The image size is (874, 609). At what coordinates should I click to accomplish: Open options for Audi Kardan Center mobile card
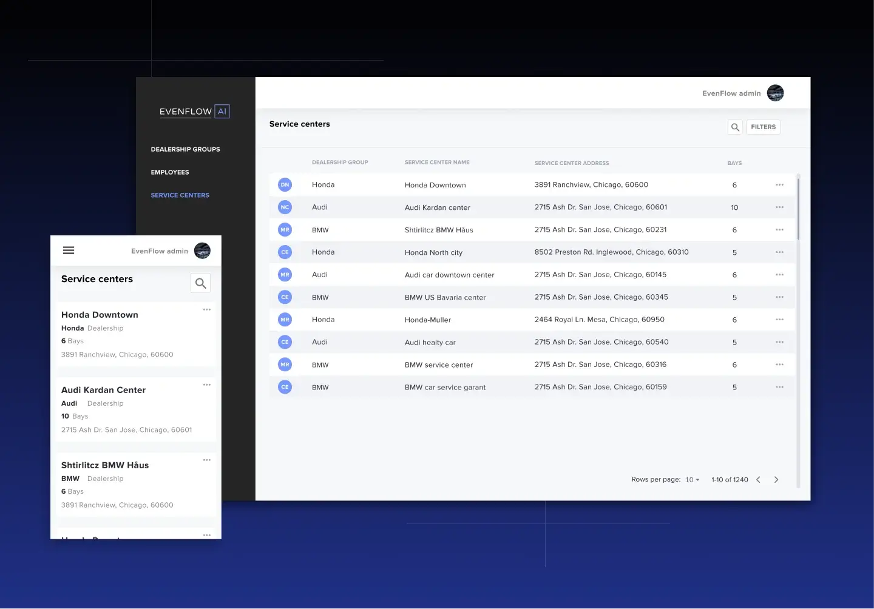click(207, 385)
